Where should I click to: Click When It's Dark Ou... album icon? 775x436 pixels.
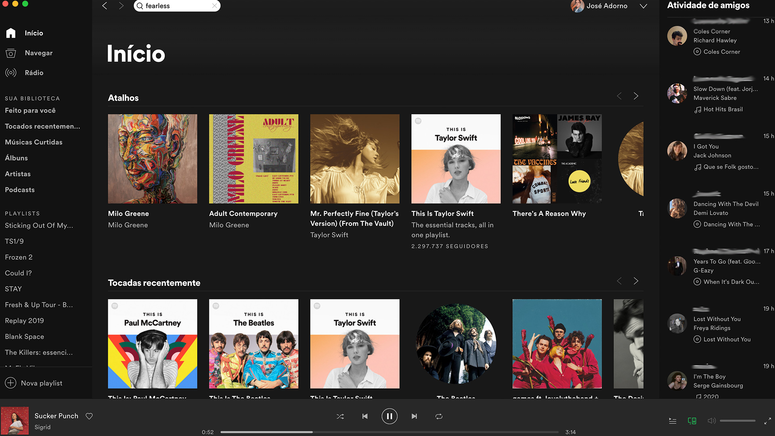[697, 282]
